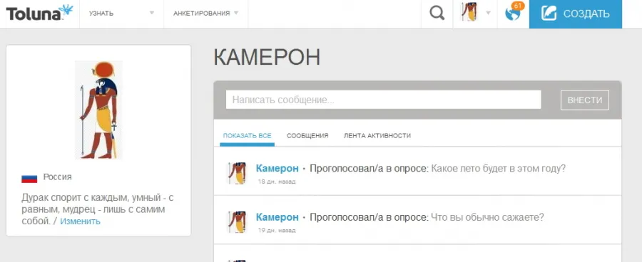
Task: Click avatar beside the 19 дн. назад post
Action: click(x=237, y=222)
